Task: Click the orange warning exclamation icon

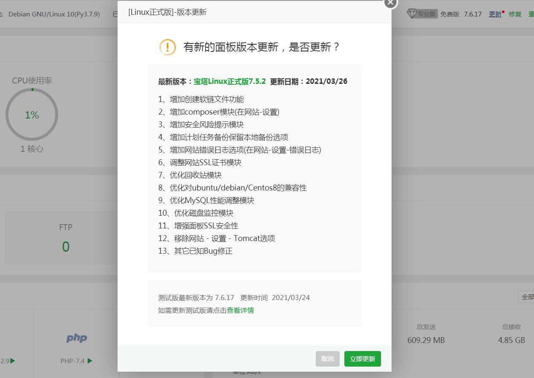Action: click(x=167, y=47)
